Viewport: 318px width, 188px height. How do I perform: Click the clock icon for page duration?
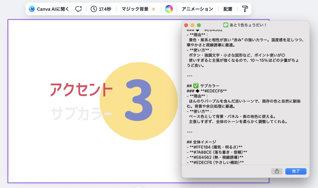pos(94,9)
